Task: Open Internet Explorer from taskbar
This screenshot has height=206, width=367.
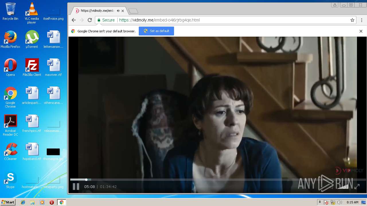Action: tap(23, 202)
